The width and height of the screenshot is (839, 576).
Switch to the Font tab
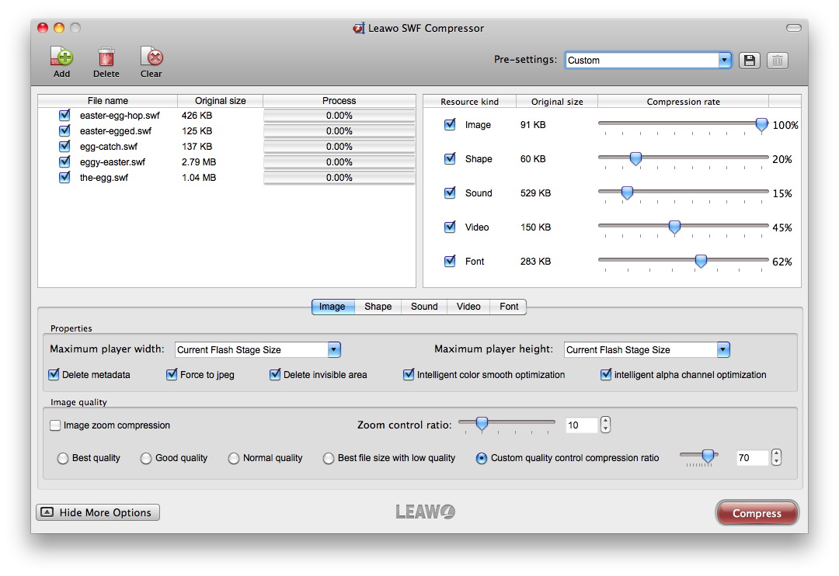tap(509, 307)
